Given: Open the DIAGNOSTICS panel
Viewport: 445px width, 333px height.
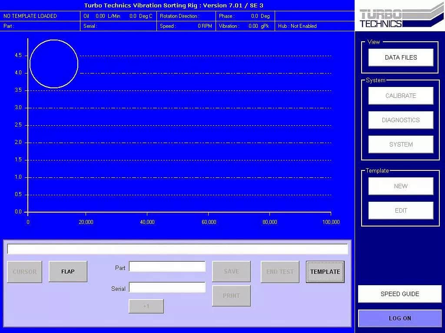Looking at the screenshot, I should (401, 120).
